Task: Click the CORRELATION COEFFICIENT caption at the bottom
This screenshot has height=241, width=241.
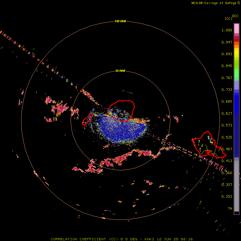Action: [x=122, y=239]
